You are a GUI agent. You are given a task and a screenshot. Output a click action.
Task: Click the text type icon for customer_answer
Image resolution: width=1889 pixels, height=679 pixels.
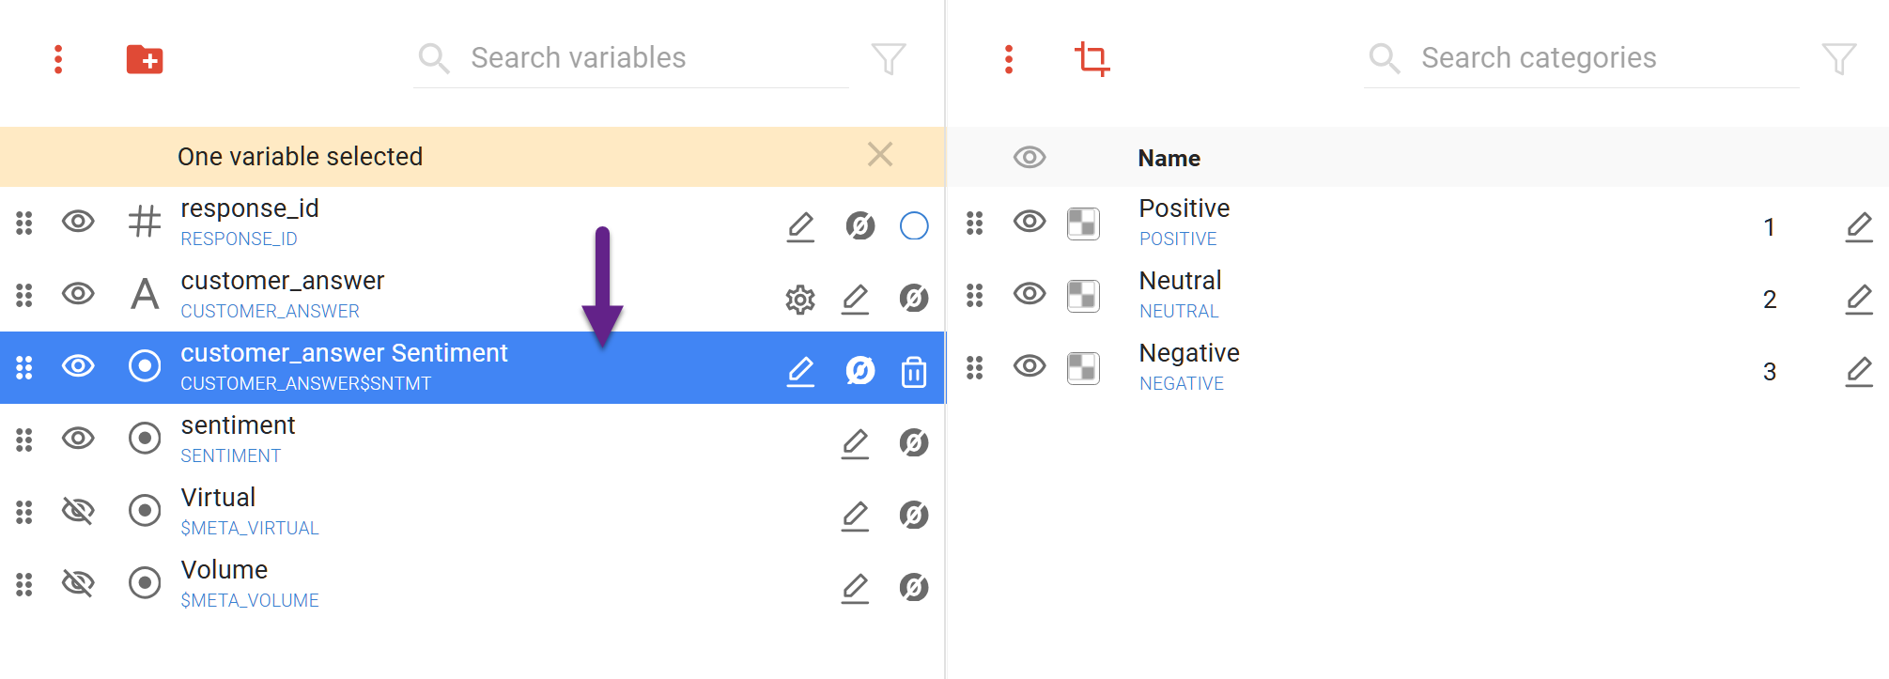tap(143, 295)
